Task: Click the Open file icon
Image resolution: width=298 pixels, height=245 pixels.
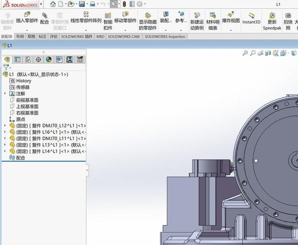Action: tap(71, 4)
